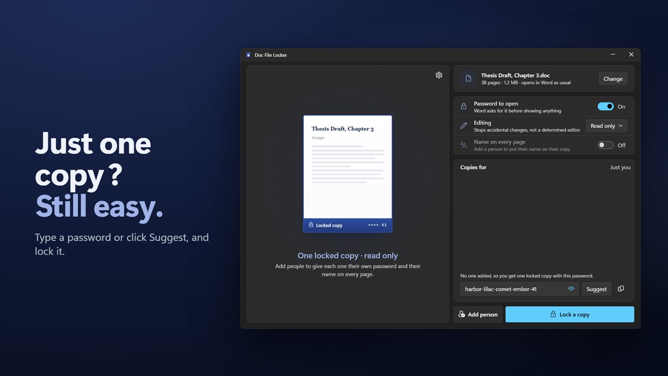The width and height of the screenshot is (668, 376).
Task: Click the Change file button
Action: tap(613, 79)
